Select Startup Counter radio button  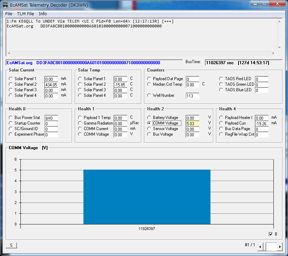11,123
